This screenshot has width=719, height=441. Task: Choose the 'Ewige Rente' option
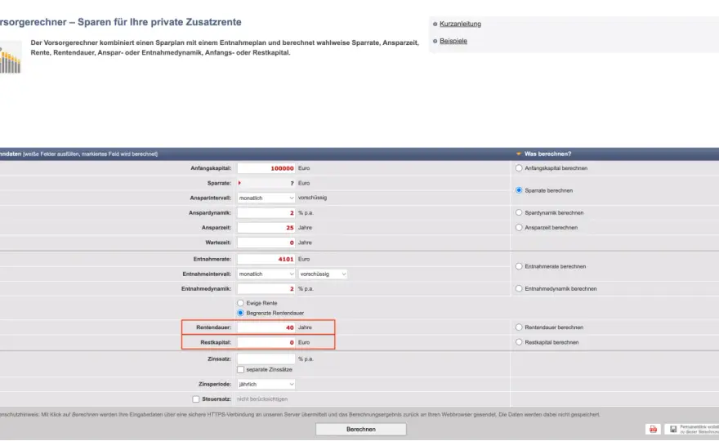pyautogui.click(x=240, y=303)
